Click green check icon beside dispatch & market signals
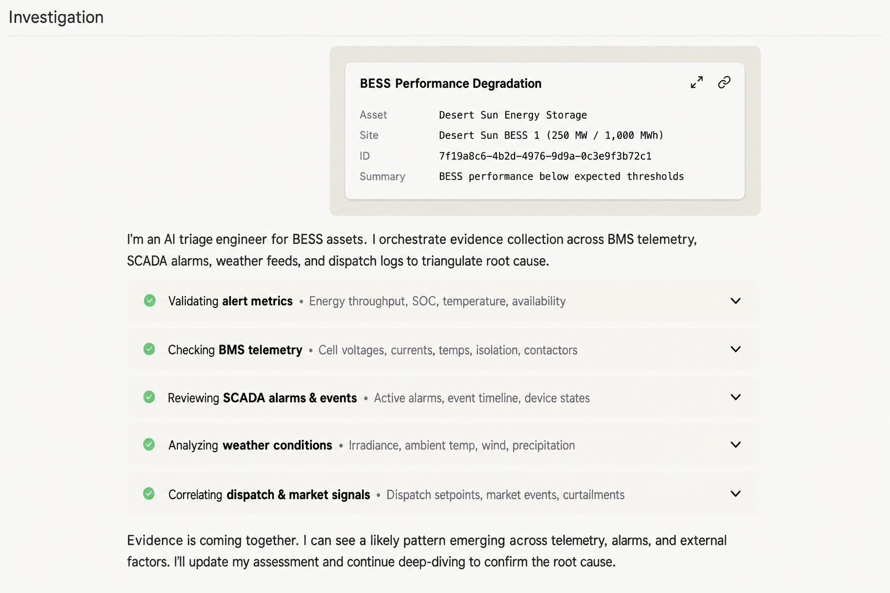The height and width of the screenshot is (593, 890). (x=149, y=494)
